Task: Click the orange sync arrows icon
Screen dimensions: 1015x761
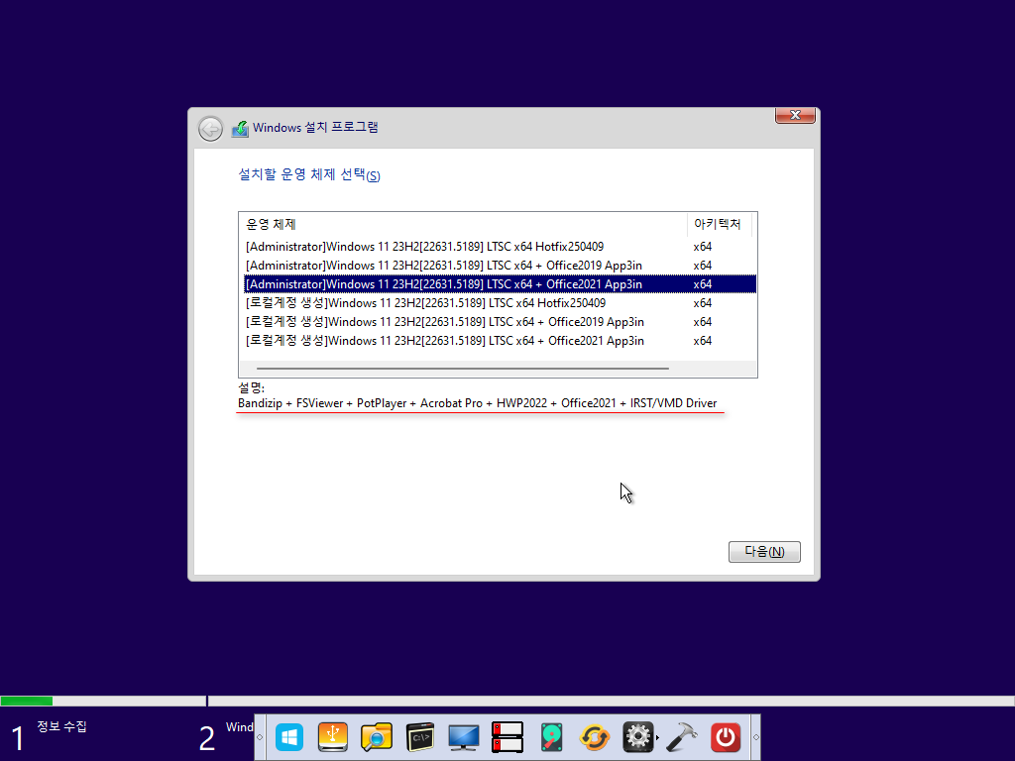Action: [595, 737]
